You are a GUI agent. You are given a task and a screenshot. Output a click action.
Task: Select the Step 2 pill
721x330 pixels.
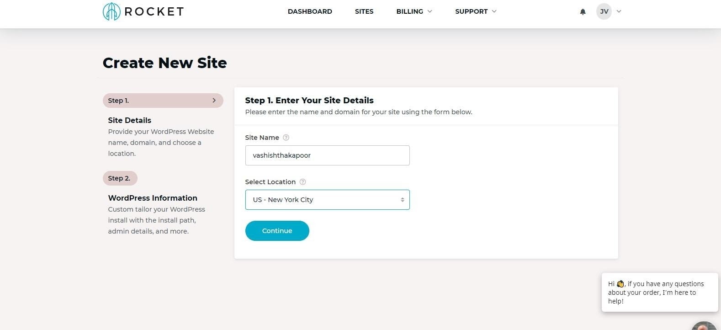click(120, 178)
